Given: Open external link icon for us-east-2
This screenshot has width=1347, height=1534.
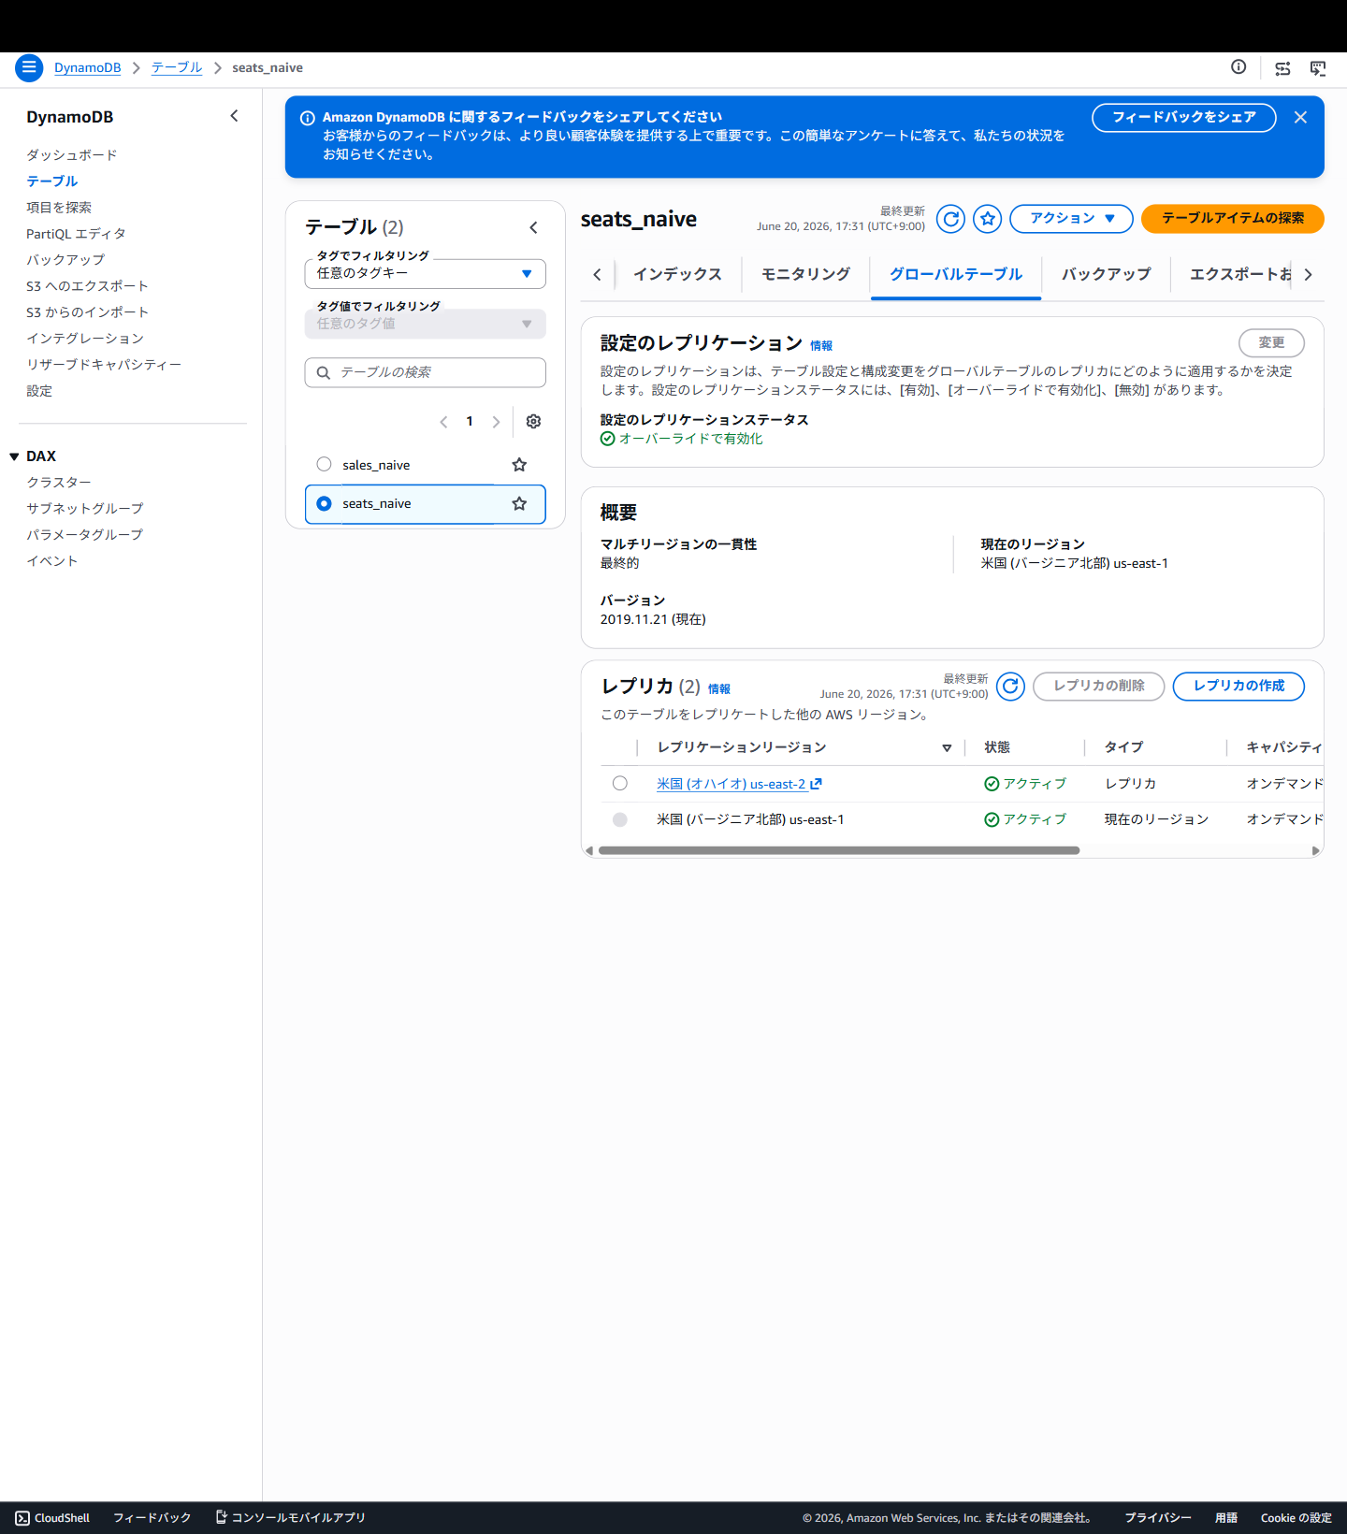Looking at the screenshot, I should 816,784.
